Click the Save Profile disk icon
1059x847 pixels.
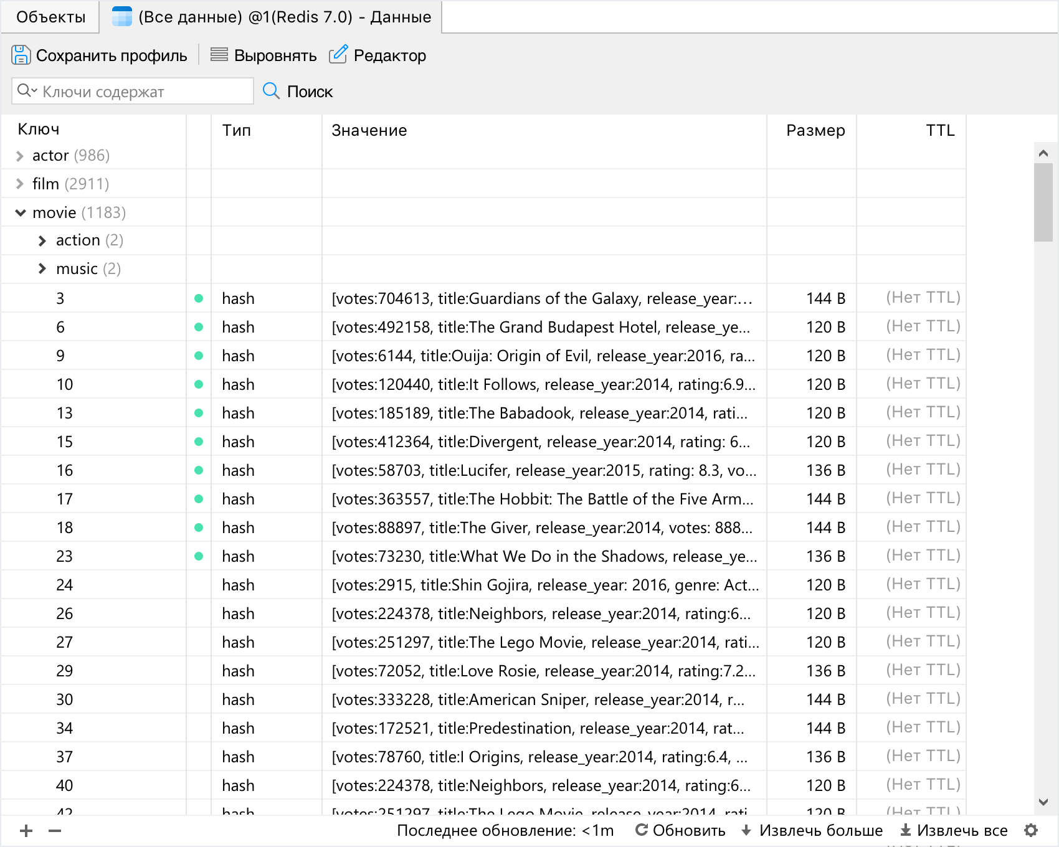[x=21, y=55]
